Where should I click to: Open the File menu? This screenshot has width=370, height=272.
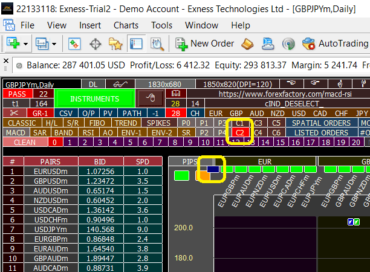tap(27, 25)
